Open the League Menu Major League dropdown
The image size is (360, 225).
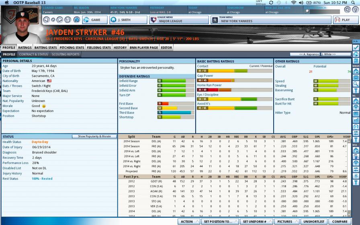(x=179, y=20)
